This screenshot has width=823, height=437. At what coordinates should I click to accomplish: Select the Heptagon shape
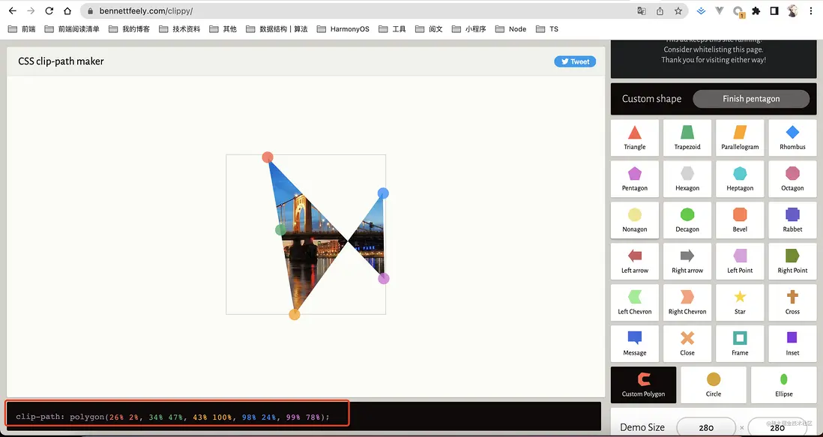tap(740, 179)
